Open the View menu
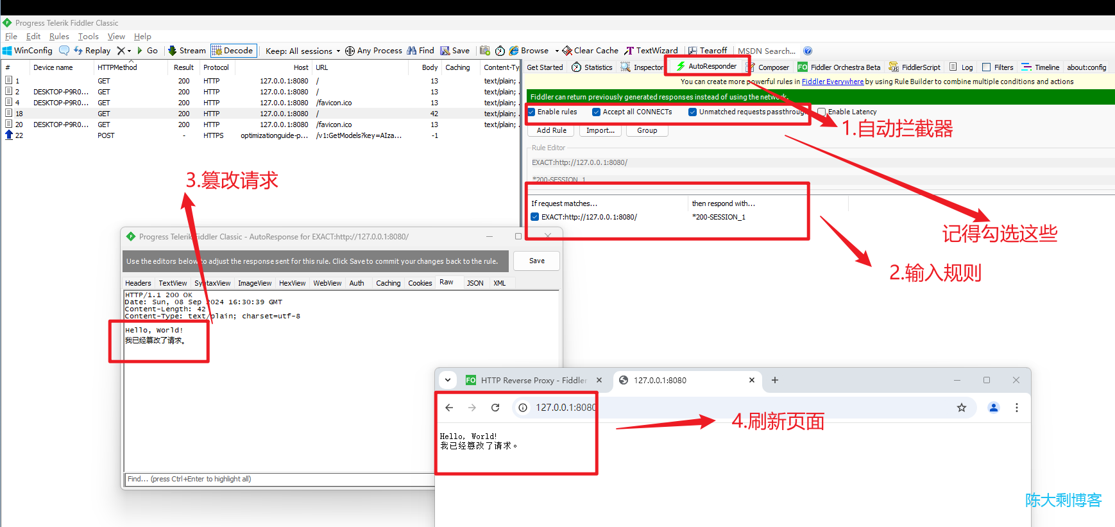Viewport: 1115px width, 527px height. (x=116, y=37)
